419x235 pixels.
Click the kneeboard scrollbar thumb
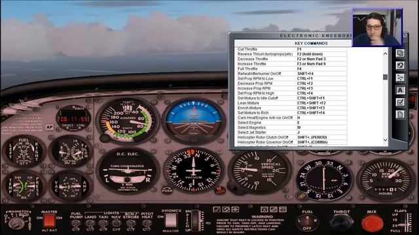pyautogui.click(x=385, y=77)
